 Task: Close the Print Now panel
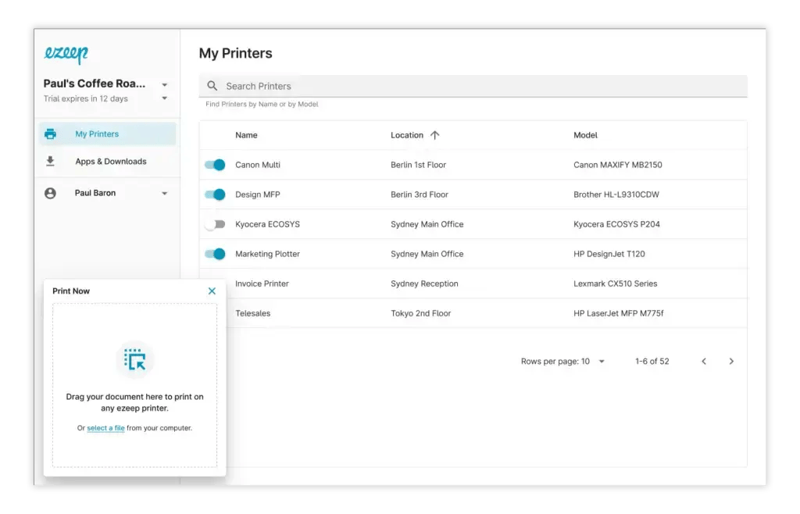[x=211, y=290]
